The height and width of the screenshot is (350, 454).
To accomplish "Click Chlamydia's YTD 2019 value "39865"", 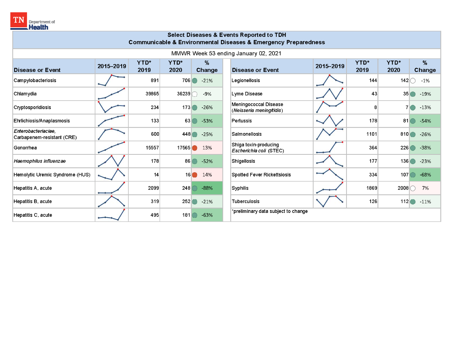I will coord(152,94).
